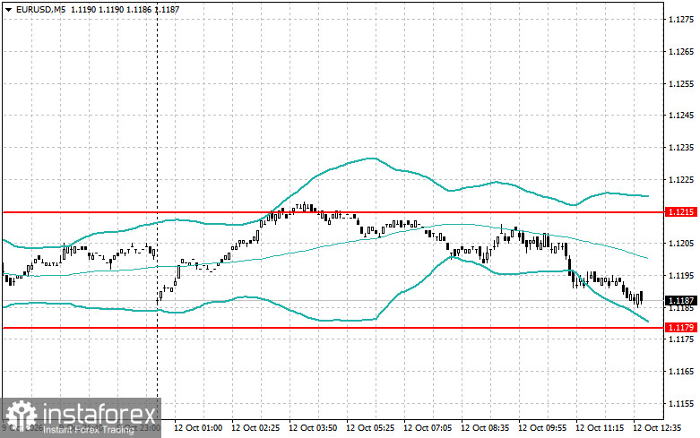Click the 12 Oct 12:35 time label

[x=657, y=428]
